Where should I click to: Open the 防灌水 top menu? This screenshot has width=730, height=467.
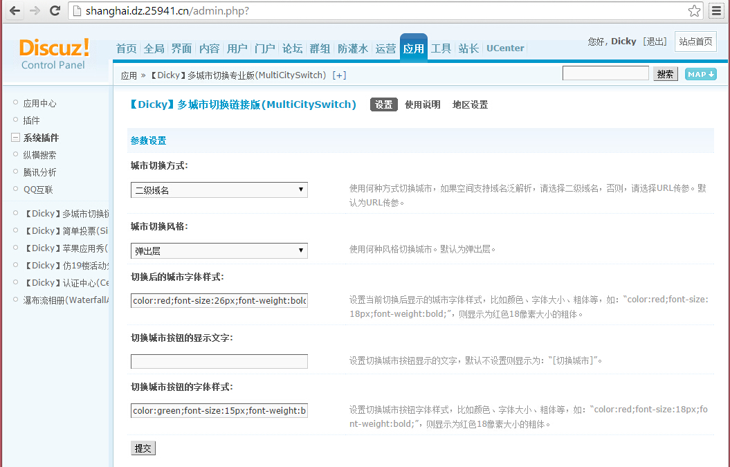coord(353,48)
